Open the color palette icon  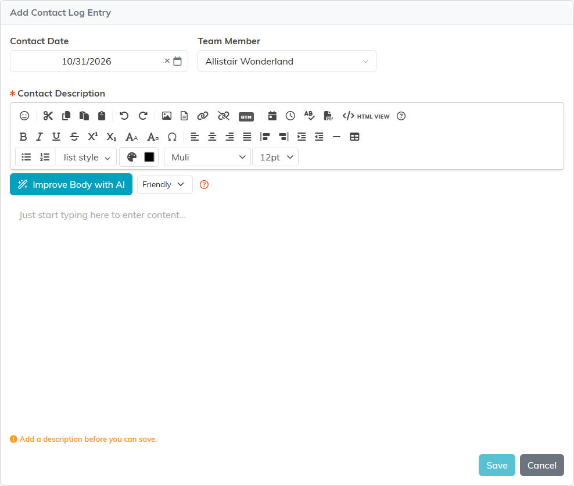tap(131, 157)
